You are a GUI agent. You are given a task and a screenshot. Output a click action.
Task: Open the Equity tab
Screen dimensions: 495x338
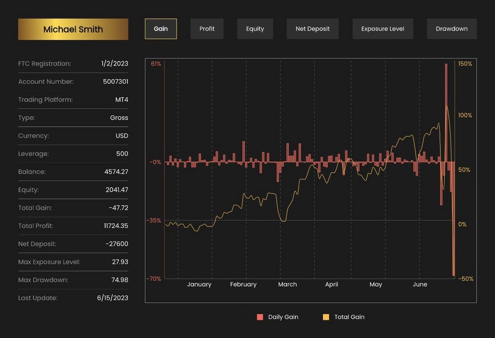(x=255, y=28)
